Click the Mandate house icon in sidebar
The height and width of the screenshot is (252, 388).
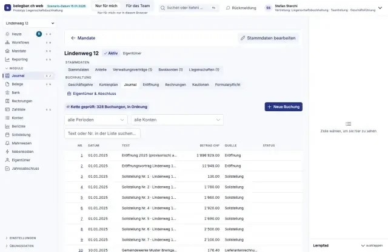point(7,51)
